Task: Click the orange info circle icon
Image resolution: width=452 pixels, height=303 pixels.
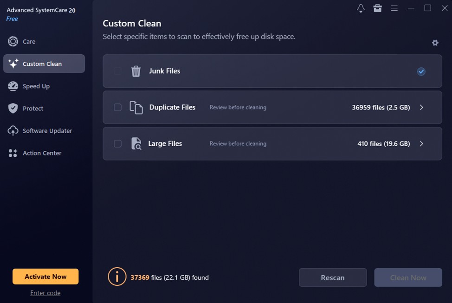Action: tap(117, 277)
